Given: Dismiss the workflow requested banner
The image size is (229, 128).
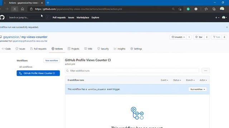Looking at the screenshot, I should tap(227, 27).
